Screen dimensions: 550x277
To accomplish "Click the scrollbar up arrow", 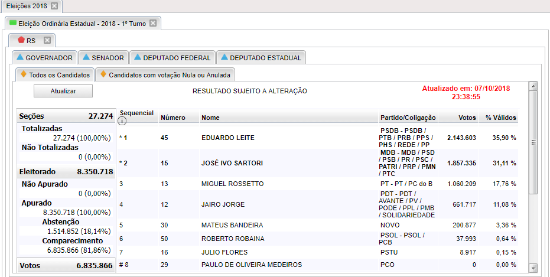I will pyautogui.click(x=533, y=86).
